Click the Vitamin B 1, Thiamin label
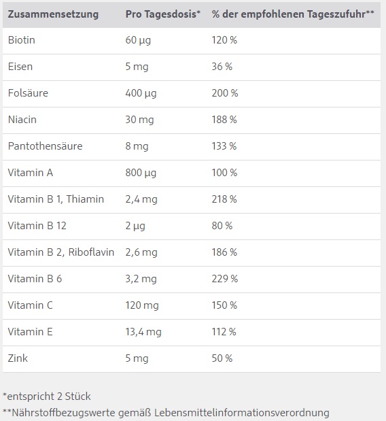 [56, 199]
